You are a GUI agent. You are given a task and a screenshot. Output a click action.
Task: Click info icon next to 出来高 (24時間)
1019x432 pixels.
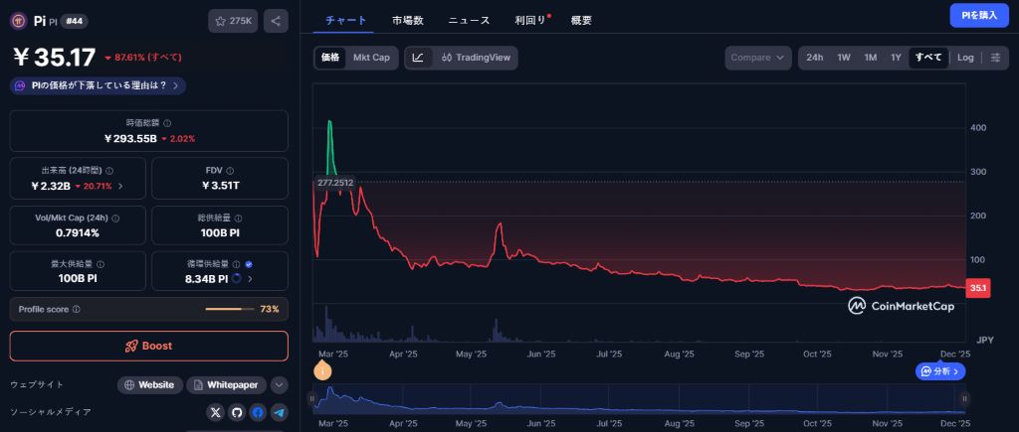click(109, 171)
